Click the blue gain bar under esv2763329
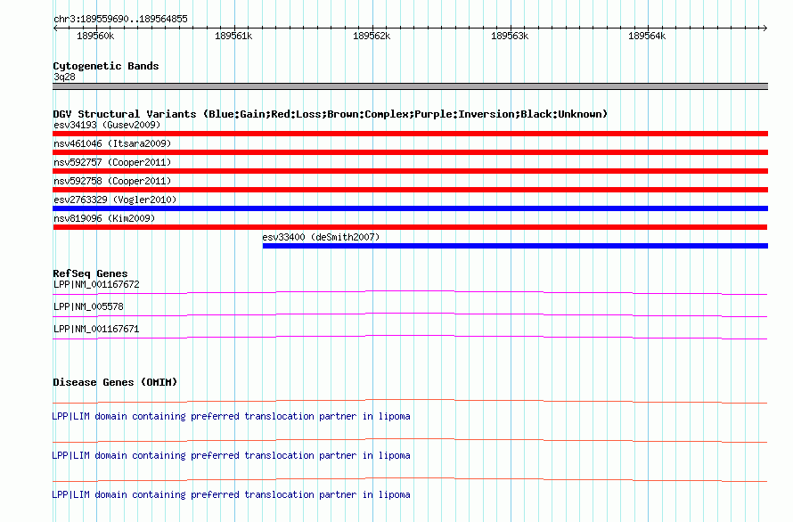The width and height of the screenshot is (793, 522). (410, 208)
